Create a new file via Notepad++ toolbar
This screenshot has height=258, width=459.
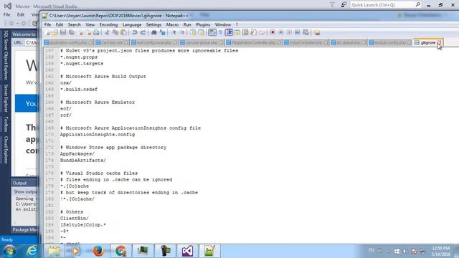pos(48,32)
